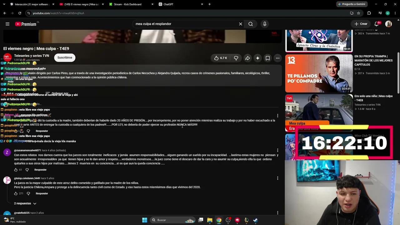Open the notifications bell
The image size is (400, 225).
[x=377, y=24]
